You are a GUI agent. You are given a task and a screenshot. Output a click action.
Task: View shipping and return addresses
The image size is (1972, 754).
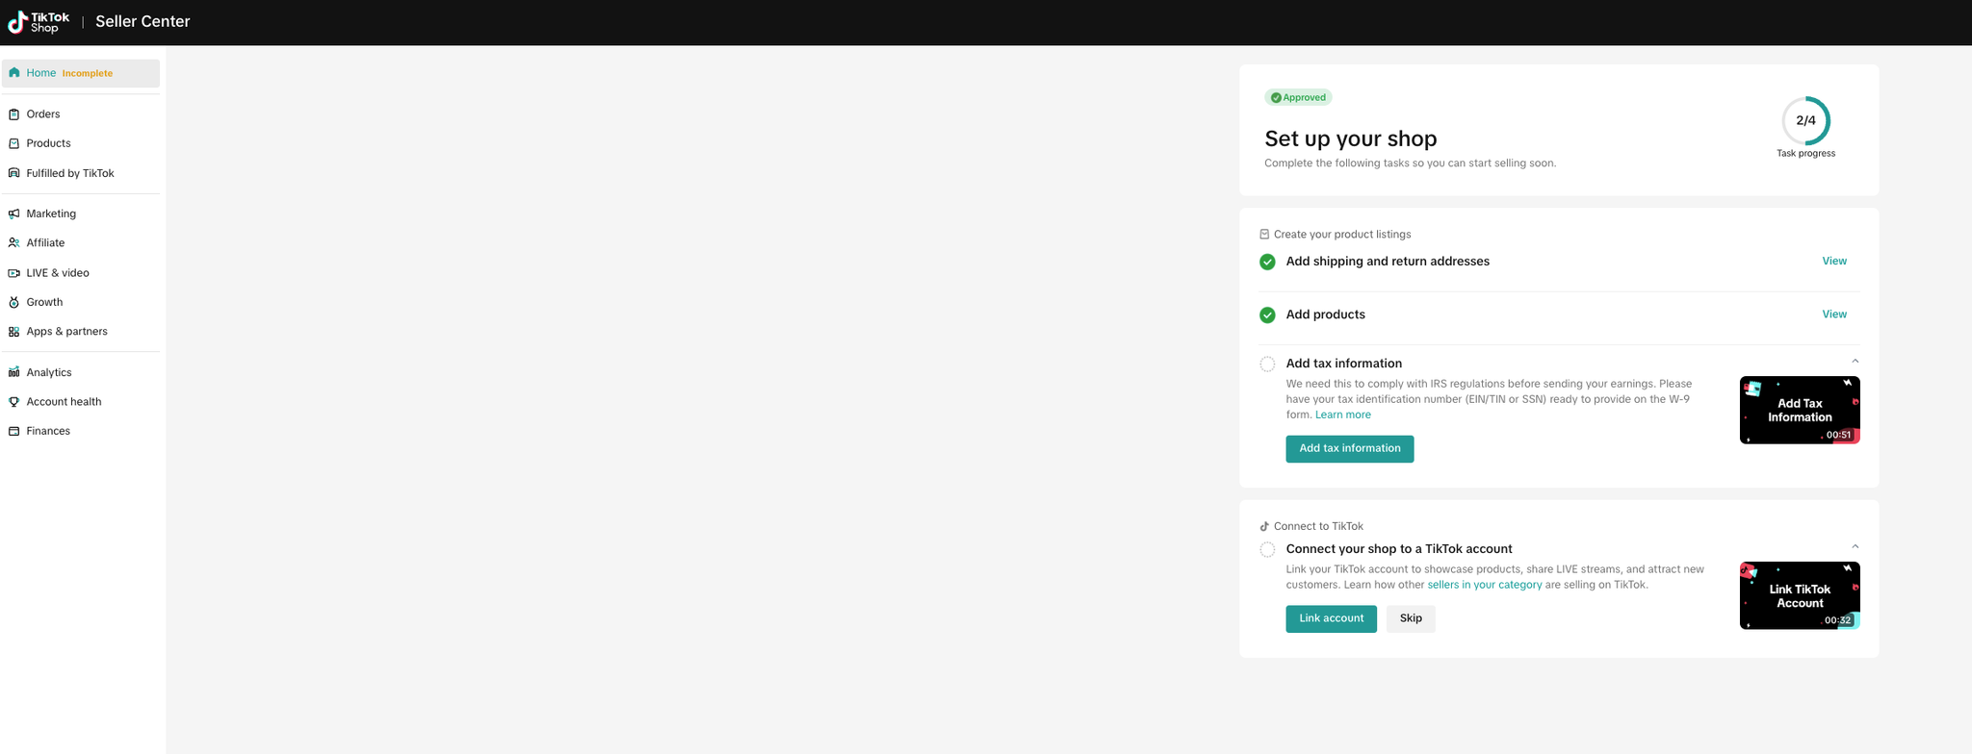(x=1834, y=262)
